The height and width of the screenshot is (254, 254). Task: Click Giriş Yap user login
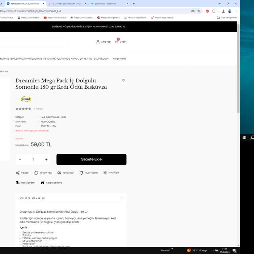coord(103,42)
